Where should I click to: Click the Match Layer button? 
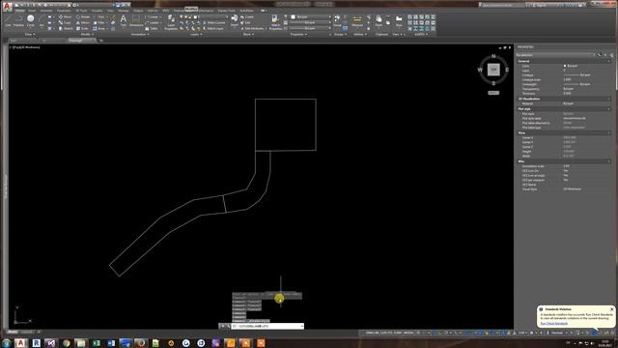point(213,28)
